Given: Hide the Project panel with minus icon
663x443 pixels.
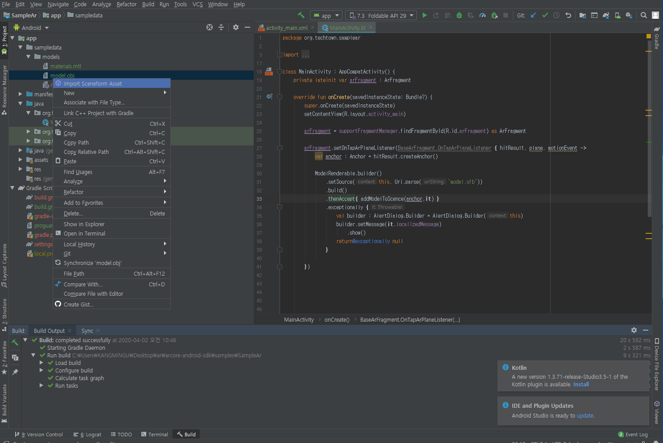Looking at the screenshot, I should (247, 27).
